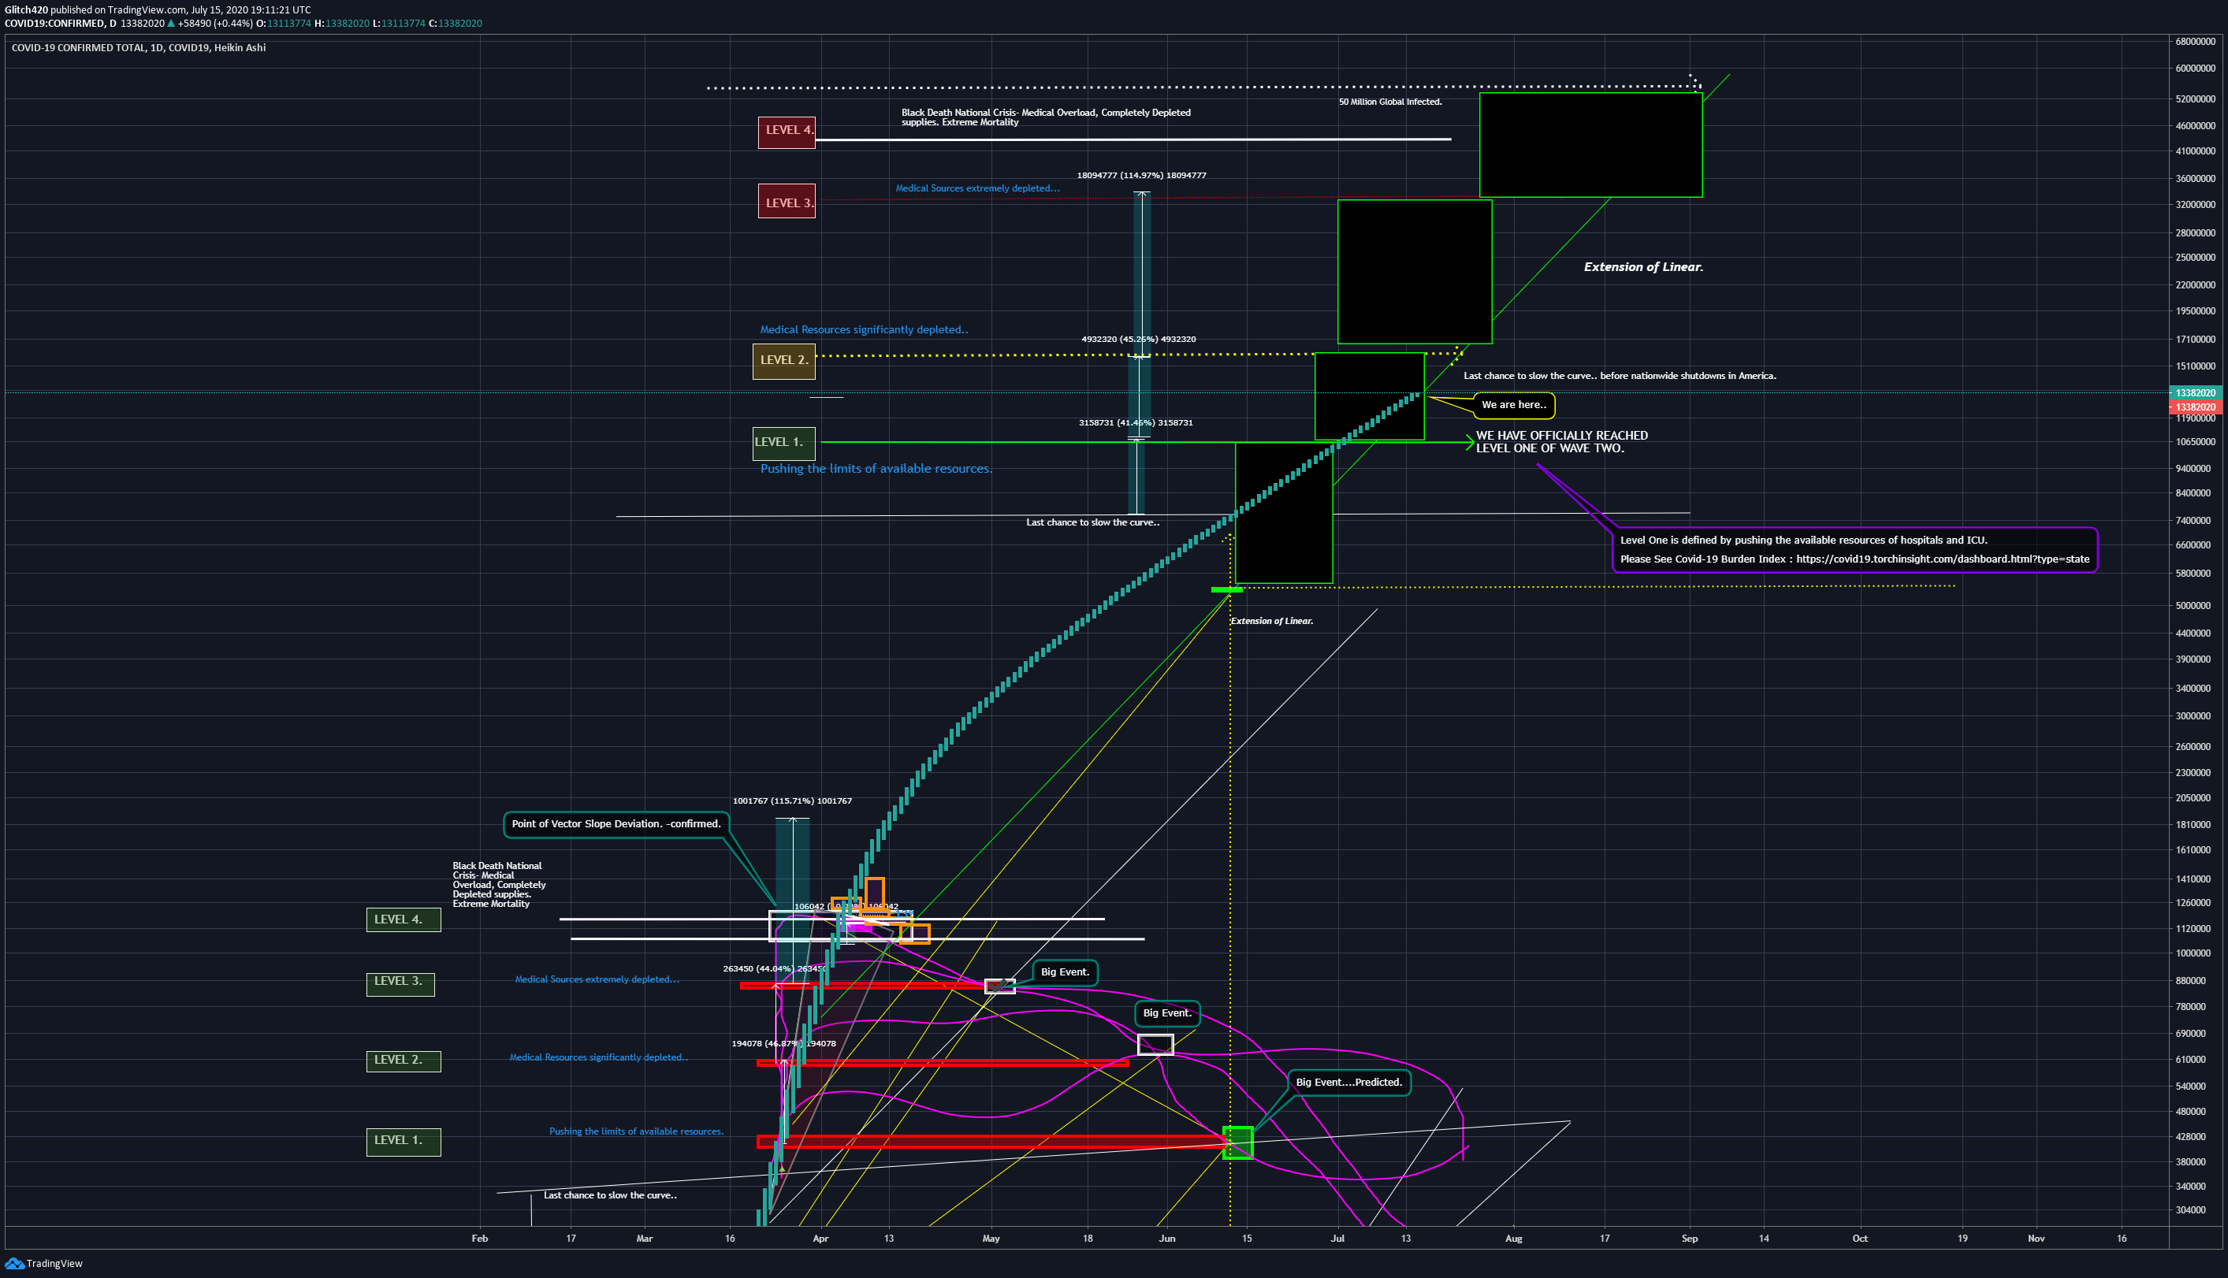
Task: Click the bright green square at predicted event
Action: (x=1238, y=1142)
